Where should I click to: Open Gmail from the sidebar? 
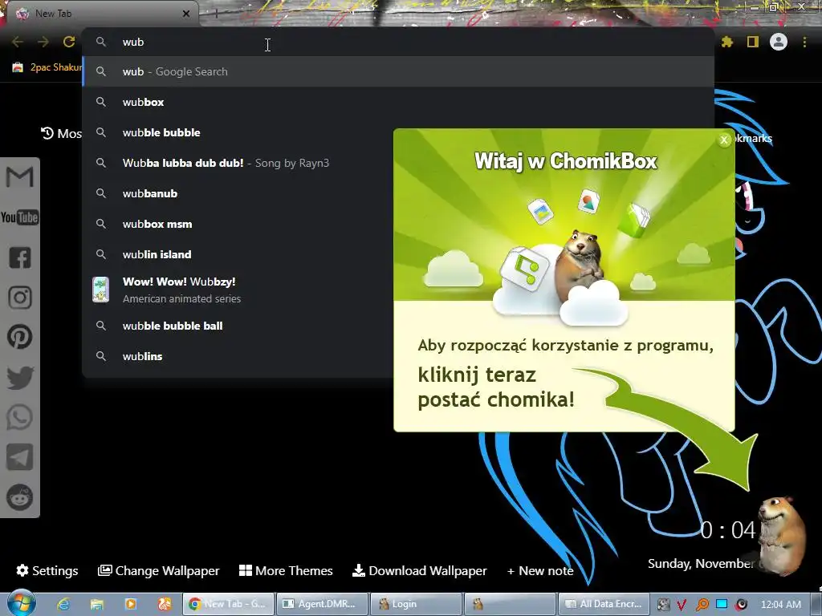coord(19,176)
